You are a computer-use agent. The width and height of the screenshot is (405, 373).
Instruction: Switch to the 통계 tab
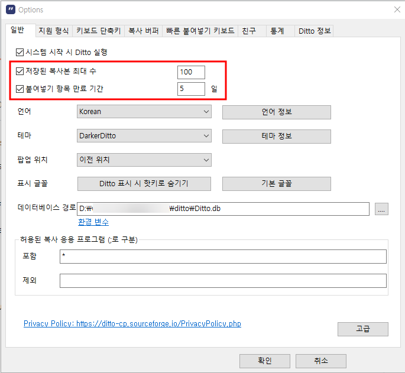pyautogui.click(x=280, y=31)
